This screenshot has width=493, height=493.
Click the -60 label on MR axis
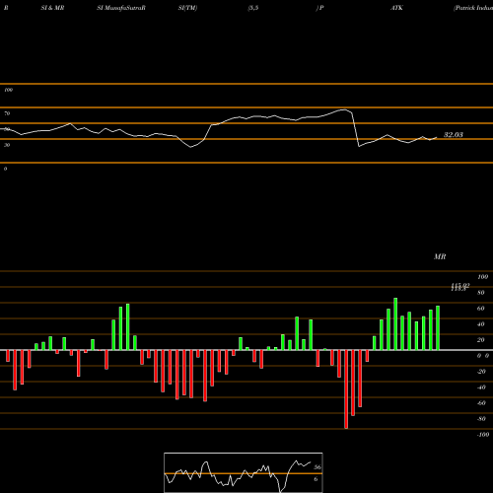coord(481,403)
